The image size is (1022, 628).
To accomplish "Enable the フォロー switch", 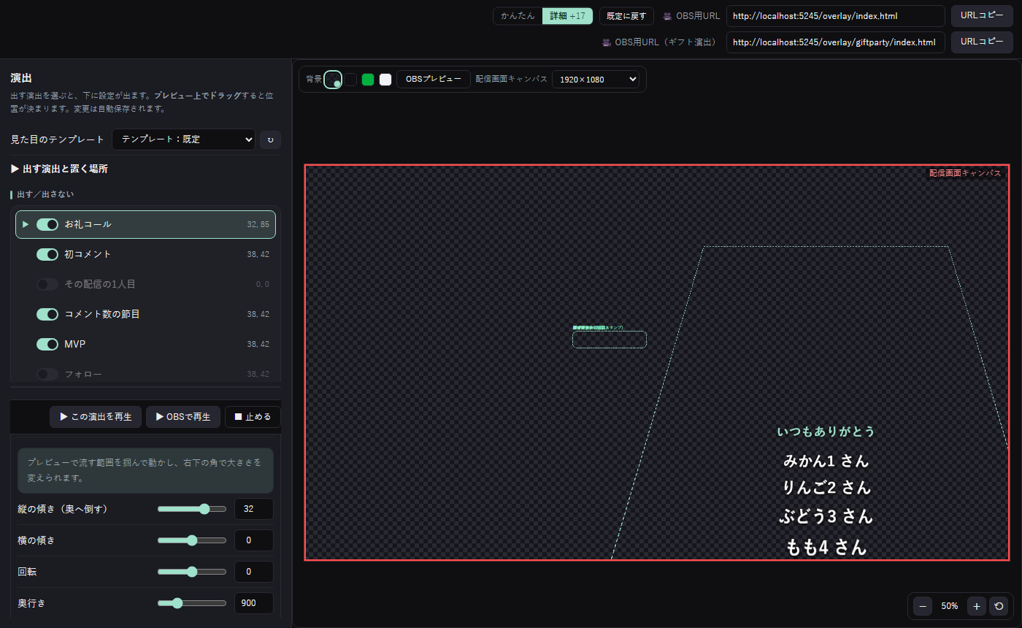I will (x=47, y=374).
